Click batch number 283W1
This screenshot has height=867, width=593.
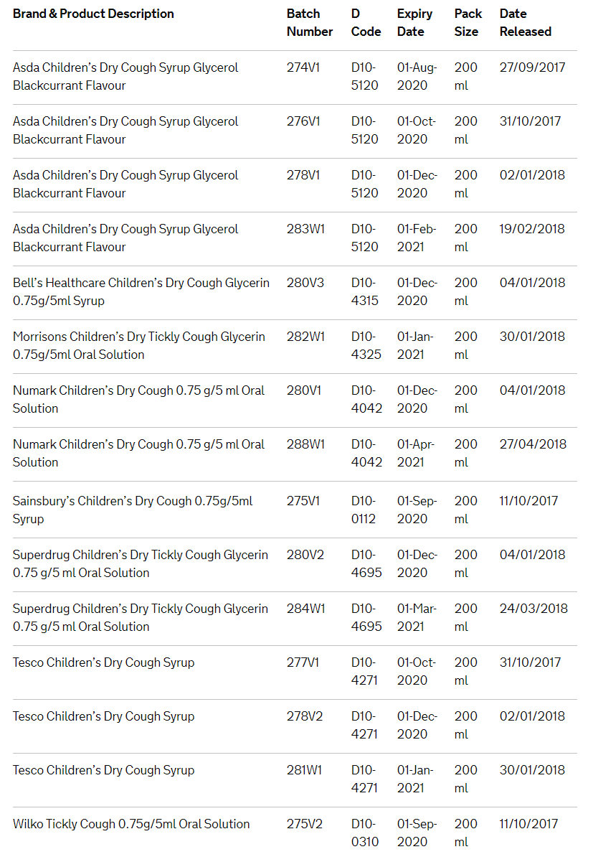305,229
